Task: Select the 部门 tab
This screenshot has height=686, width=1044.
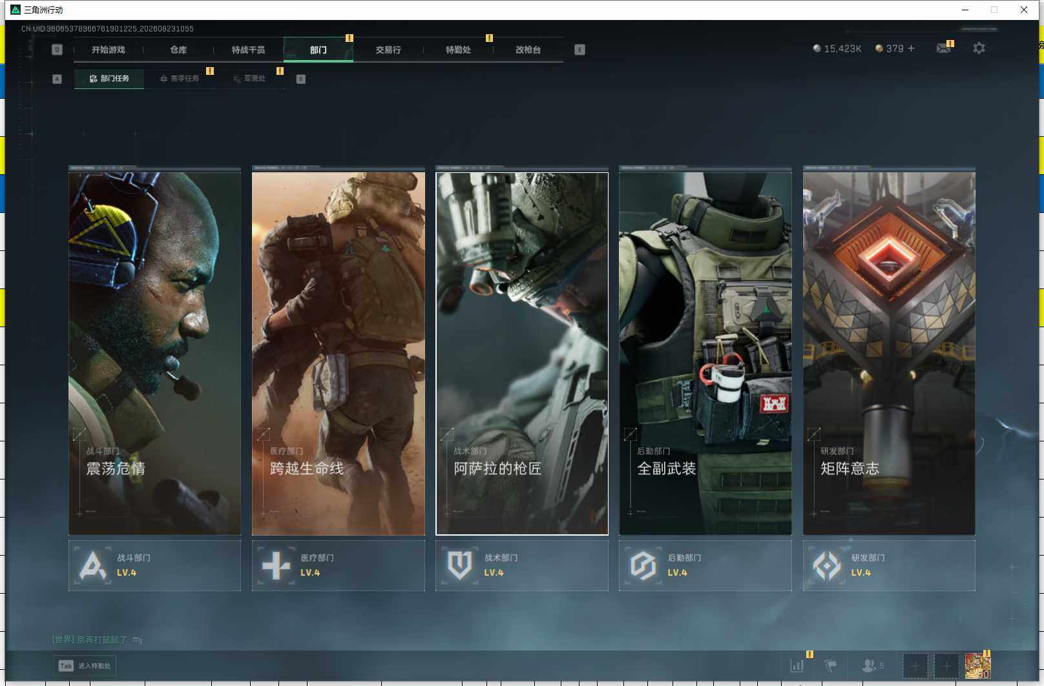Action: (318, 50)
